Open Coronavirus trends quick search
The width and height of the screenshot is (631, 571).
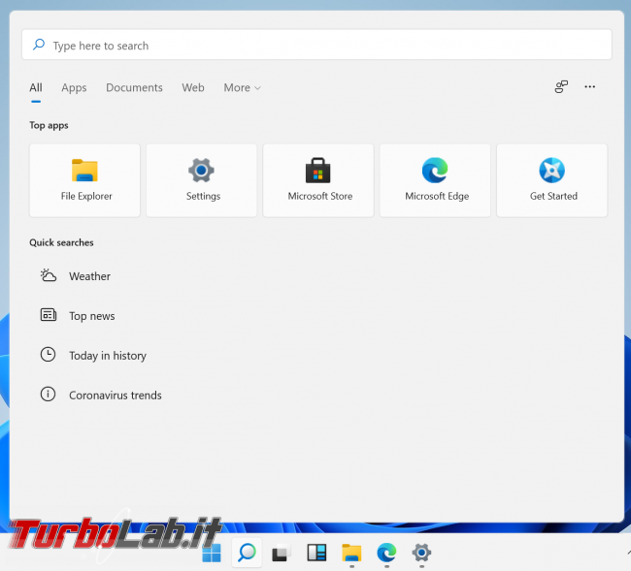101,395
